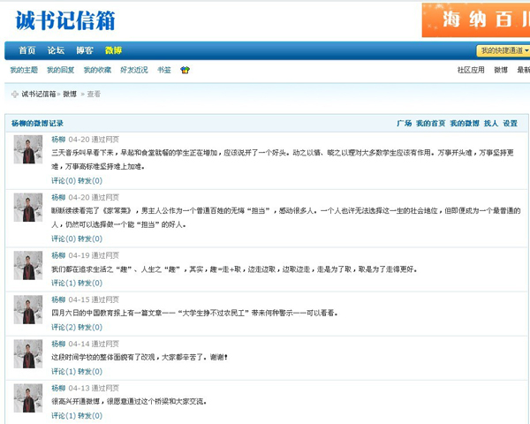530x424 pixels.
Task: Open 好友近况 in the sub menu
Action: 134,70
